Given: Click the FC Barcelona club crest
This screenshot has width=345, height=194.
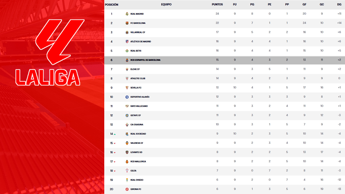Looking at the screenshot, I should pos(127,23).
